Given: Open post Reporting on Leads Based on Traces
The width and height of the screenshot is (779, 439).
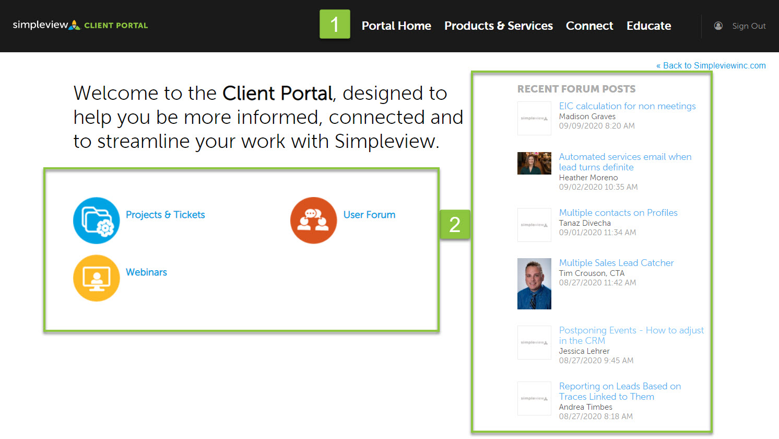Looking at the screenshot, I should click(x=620, y=391).
